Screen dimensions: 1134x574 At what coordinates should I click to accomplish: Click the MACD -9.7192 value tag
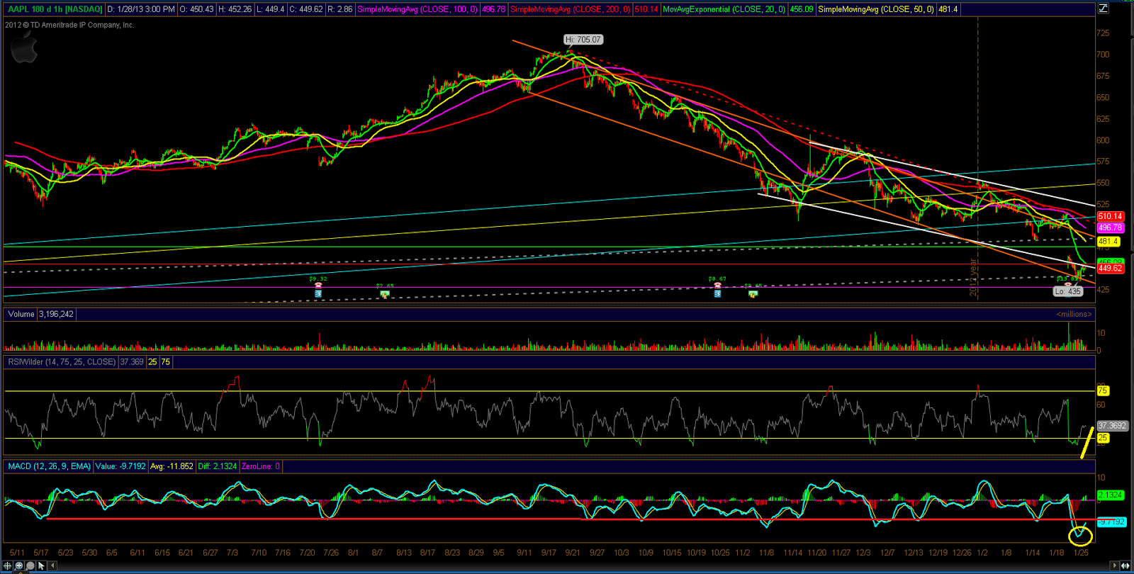click(1111, 522)
